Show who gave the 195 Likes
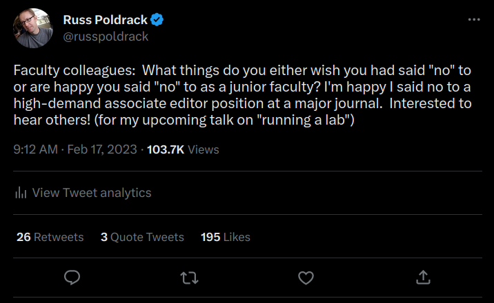The image size is (494, 303). coord(226,237)
